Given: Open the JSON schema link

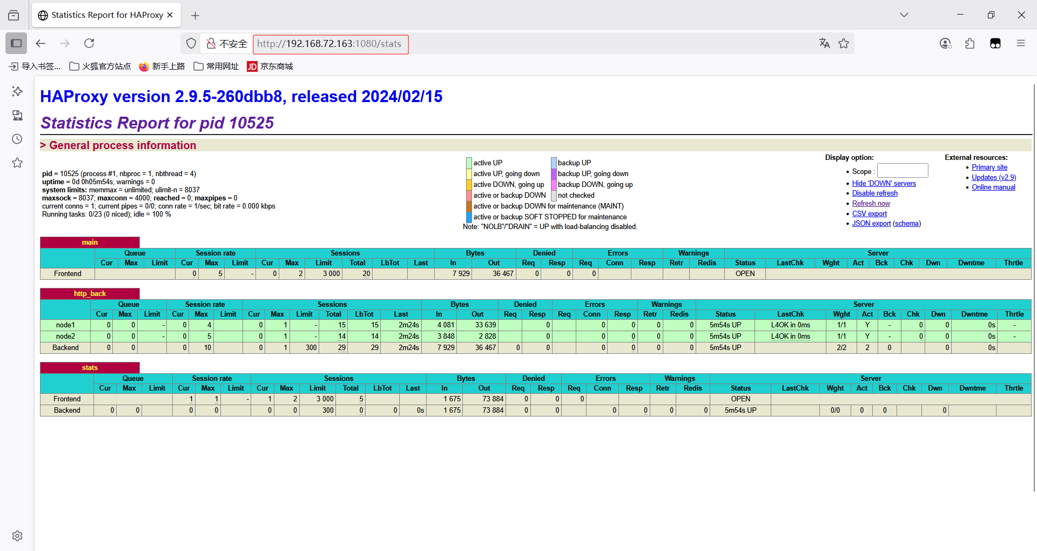Looking at the screenshot, I should pyautogui.click(x=907, y=224).
